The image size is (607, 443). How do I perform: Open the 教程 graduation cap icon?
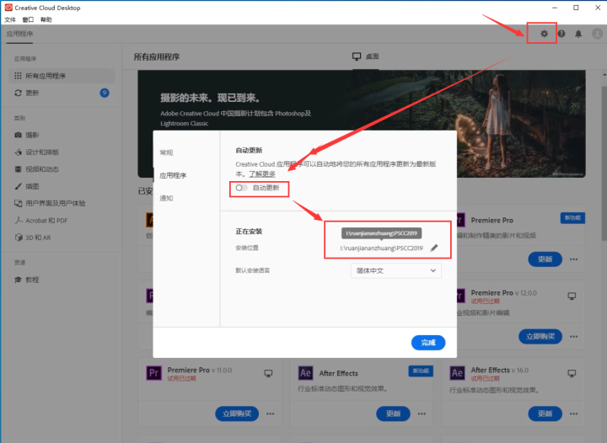(18, 280)
